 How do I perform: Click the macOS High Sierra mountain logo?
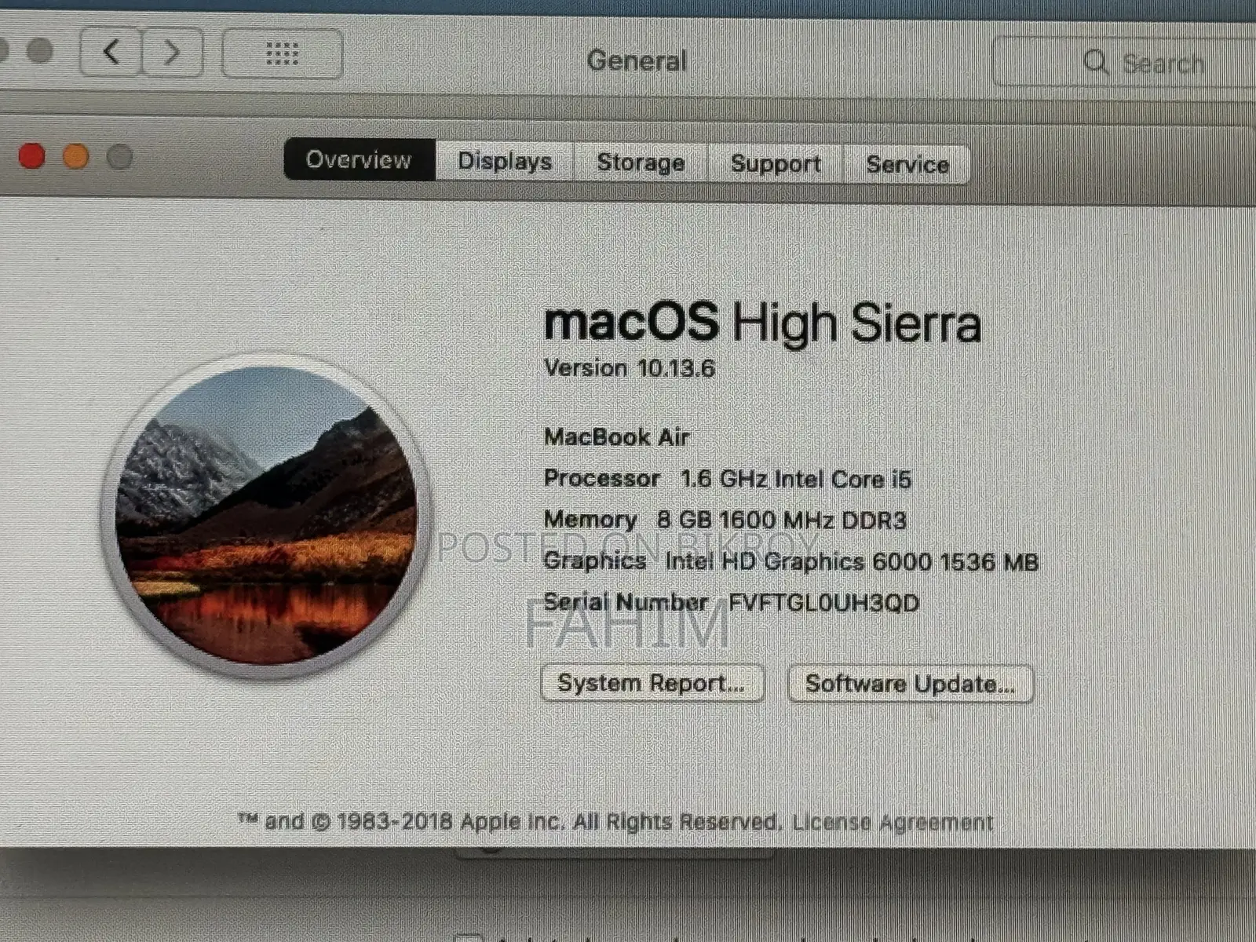[267, 515]
